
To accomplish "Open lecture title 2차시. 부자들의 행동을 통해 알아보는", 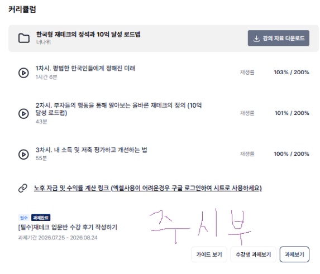I will (118, 109).
